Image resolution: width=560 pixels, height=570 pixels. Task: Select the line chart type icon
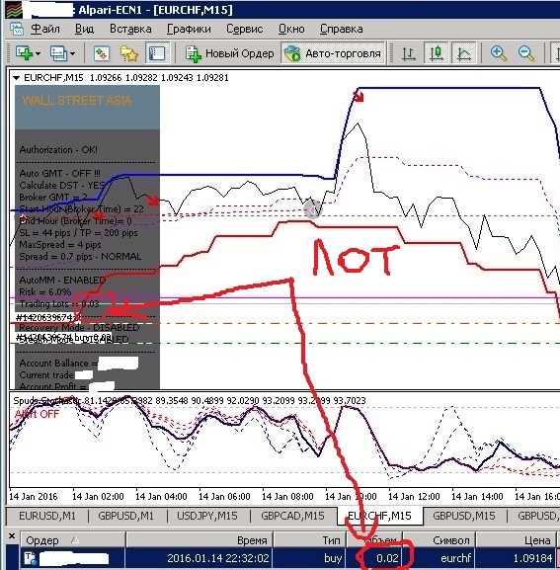coord(464,53)
